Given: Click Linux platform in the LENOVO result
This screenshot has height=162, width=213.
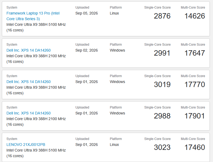Looking at the screenshot, I should (x=114, y=145).
